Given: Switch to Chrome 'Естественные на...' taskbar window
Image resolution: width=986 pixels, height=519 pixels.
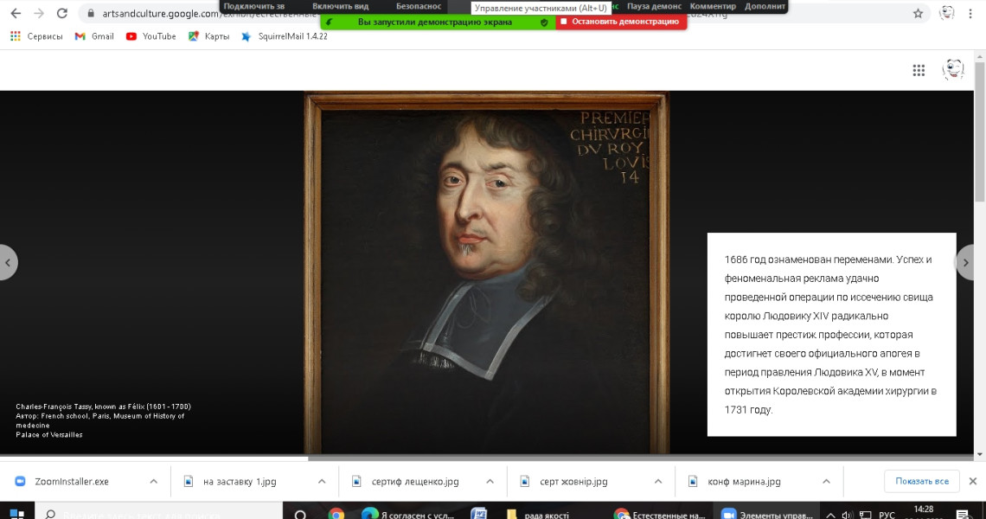Looking at the screenshot, I should tap(660, 513).
